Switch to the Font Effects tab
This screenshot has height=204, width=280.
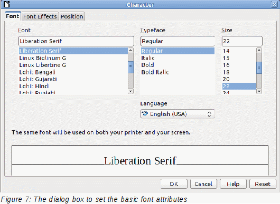click(40, 16)
